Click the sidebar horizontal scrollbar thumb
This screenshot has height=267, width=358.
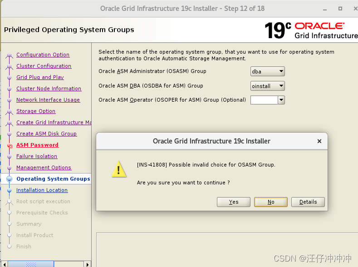pyautogui.click(x=31, y=264)
